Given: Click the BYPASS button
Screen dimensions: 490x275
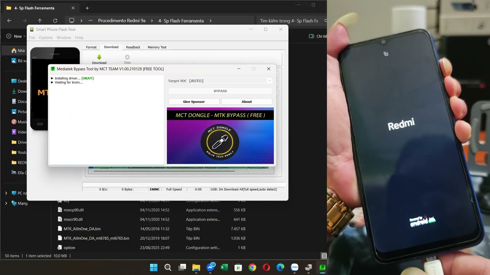Looking at the screenshot, I should (x=220, y=91).
